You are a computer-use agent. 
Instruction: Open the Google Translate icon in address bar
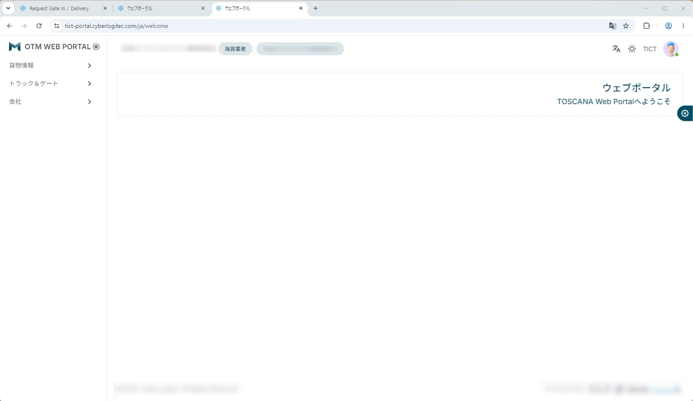[612, 26]
